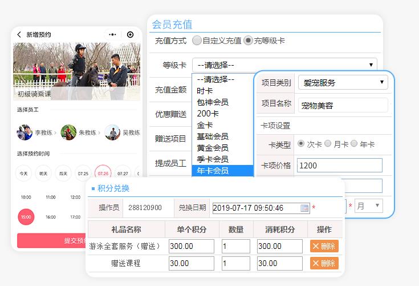Screen dimensions: 419x286
Task: Pick --请选择-- placeholder in list
Action: point(222,79)
